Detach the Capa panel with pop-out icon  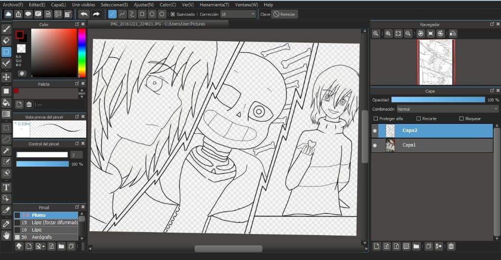492,91
